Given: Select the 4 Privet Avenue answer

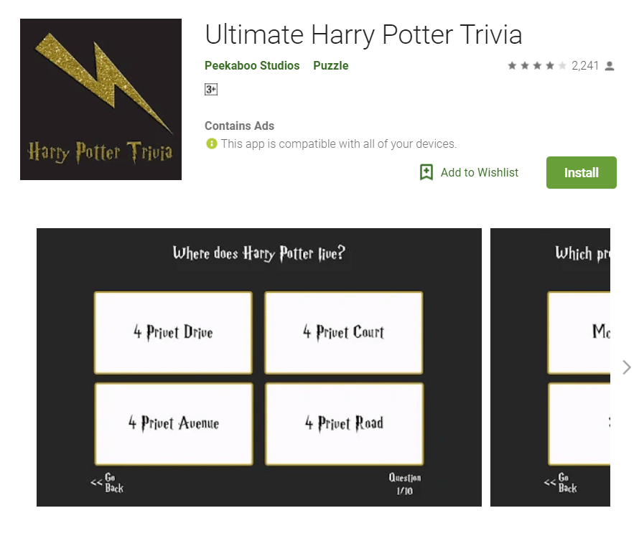Looking at the screenshot, I should point(174,424).
